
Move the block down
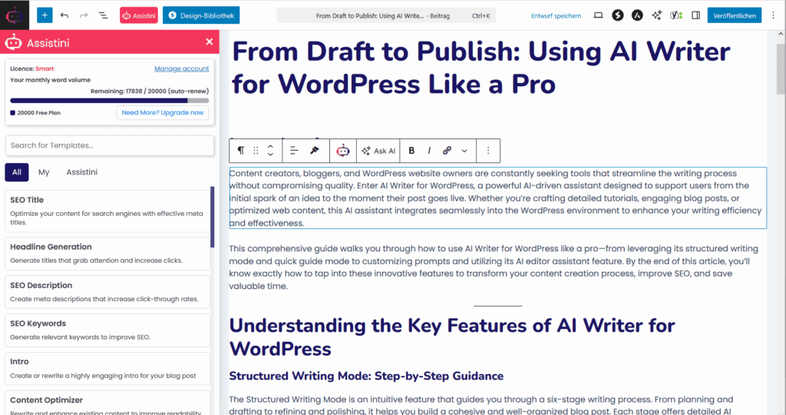pos(270,154)
